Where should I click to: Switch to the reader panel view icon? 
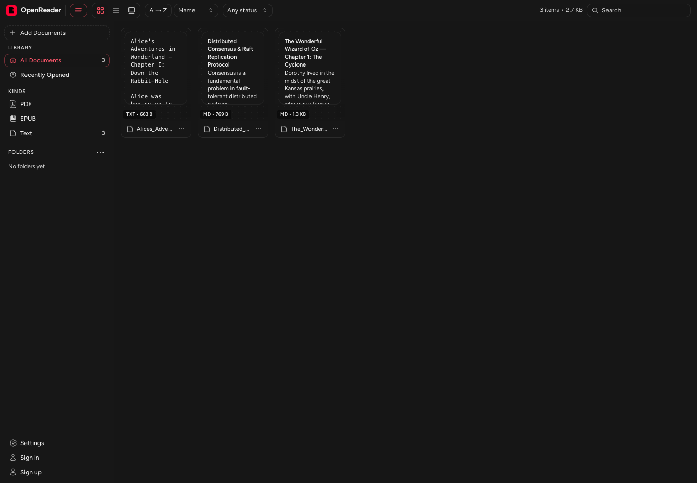[x=132, y=10]
